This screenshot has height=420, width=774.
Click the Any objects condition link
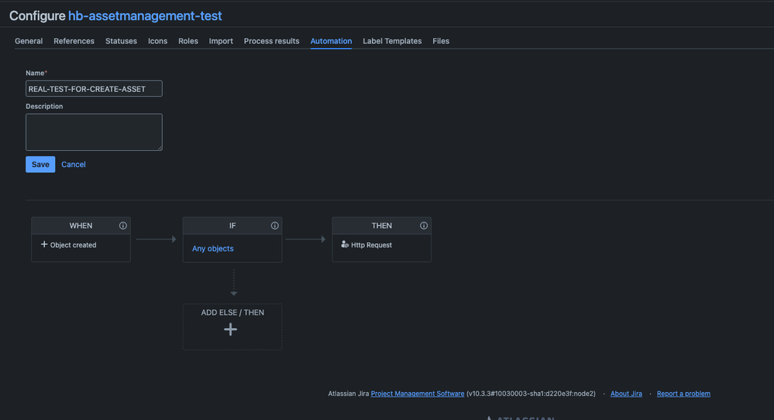click(x=213, y=248)
